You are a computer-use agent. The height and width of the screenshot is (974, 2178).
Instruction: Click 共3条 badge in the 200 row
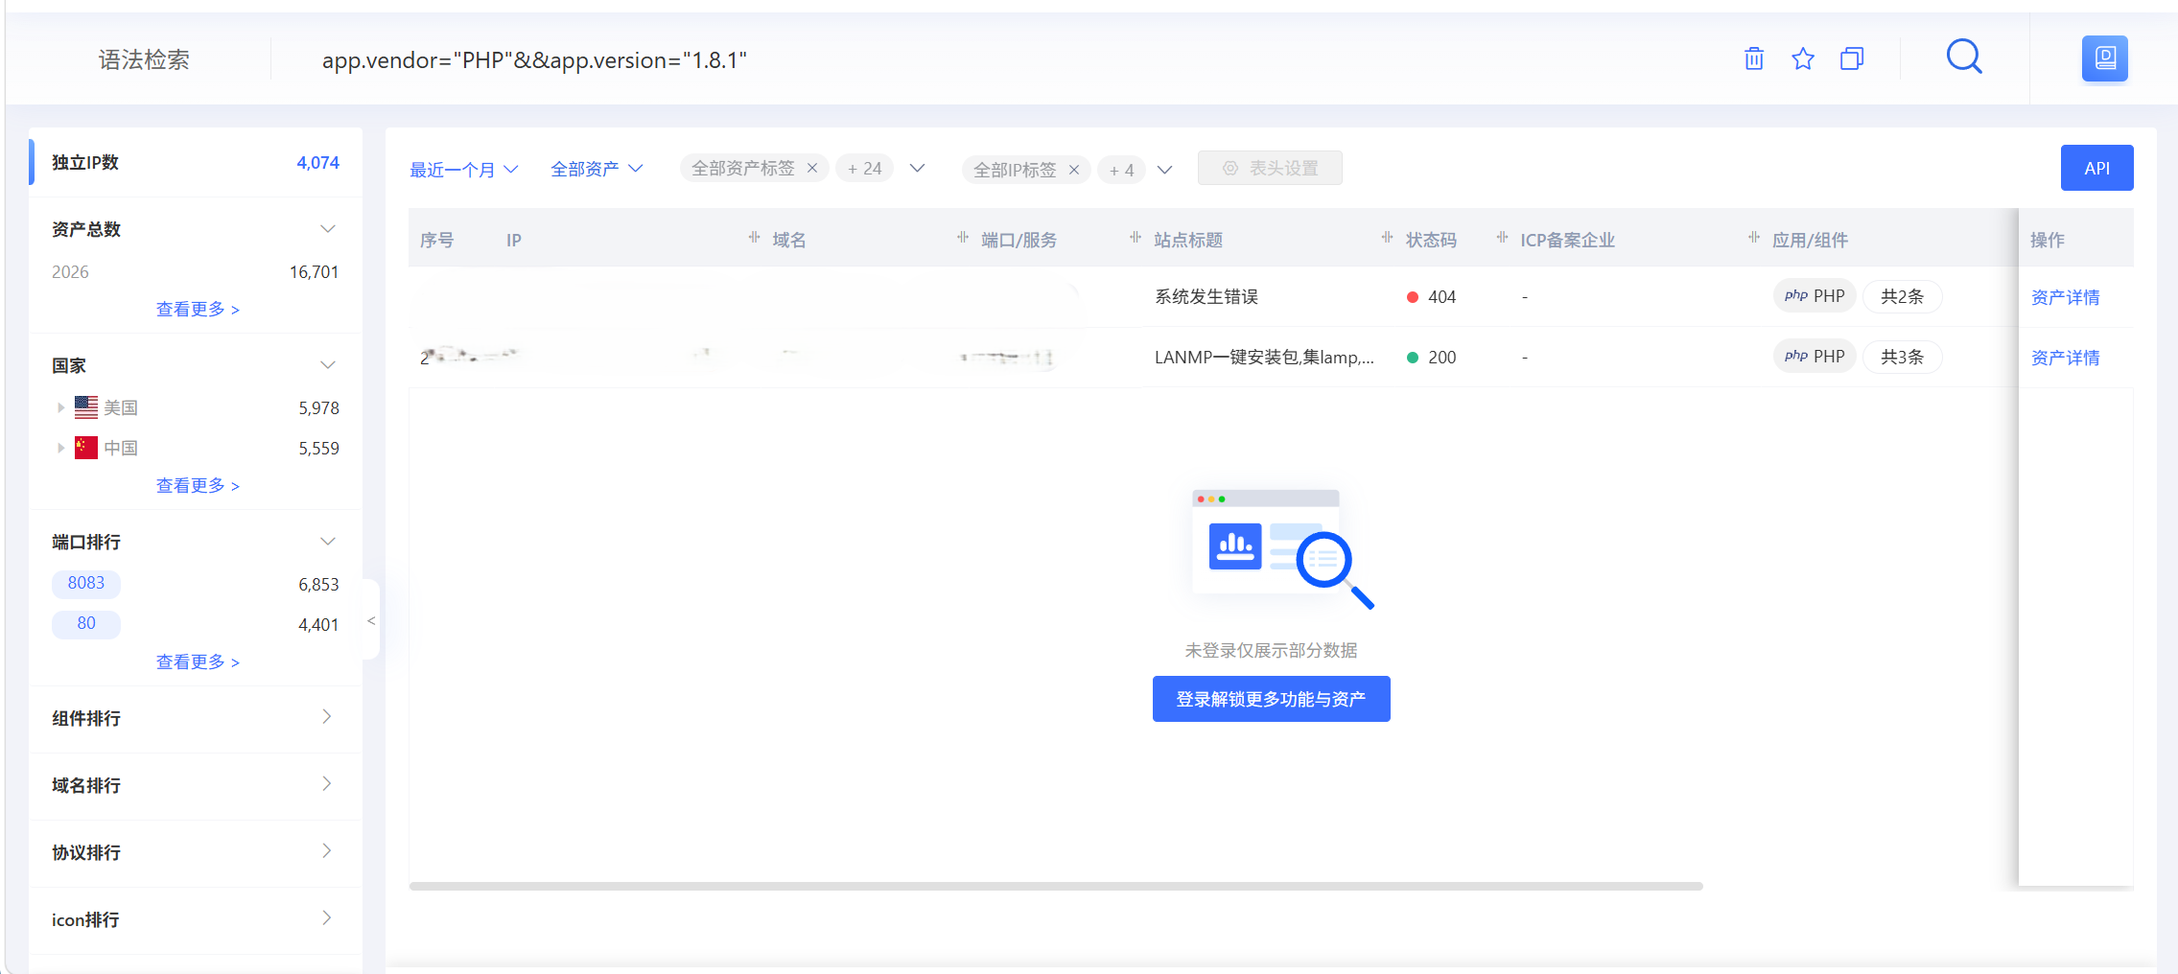pyautogui.click(x=1902, y=357)
